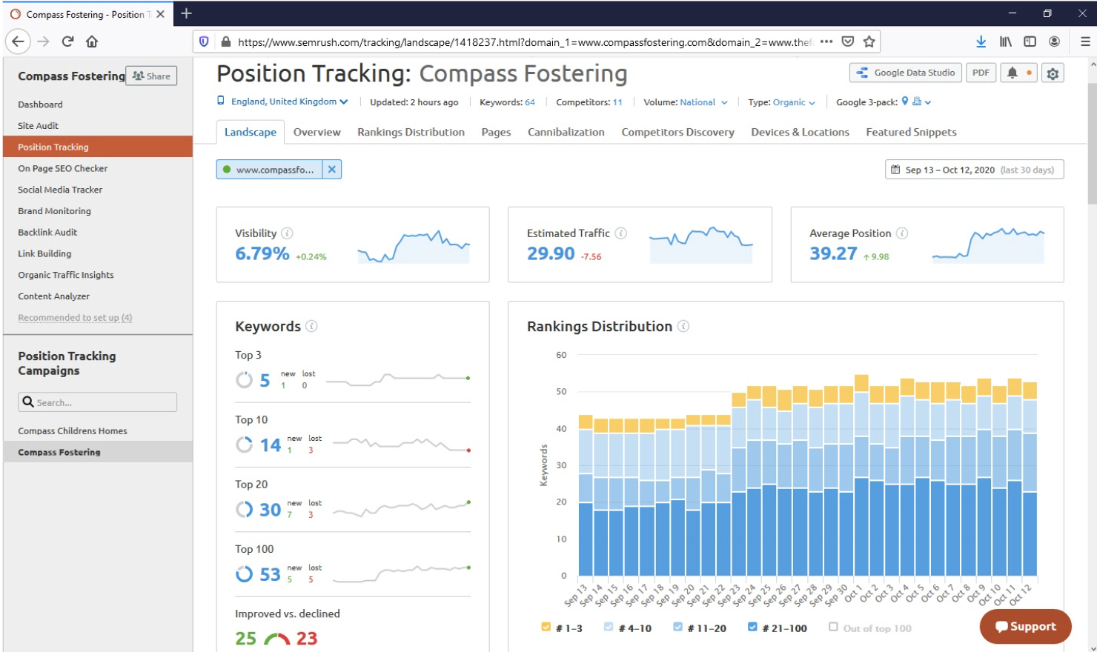Open Featured Snippets tab
Screen dimensions: 1097x652
[x=911, y=132]
